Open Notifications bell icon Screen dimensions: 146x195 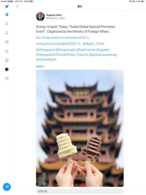tap(7, 33)
